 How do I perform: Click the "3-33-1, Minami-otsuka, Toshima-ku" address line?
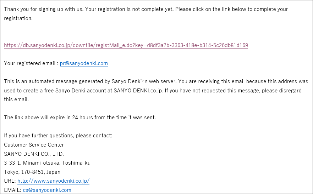coord(47,163)
